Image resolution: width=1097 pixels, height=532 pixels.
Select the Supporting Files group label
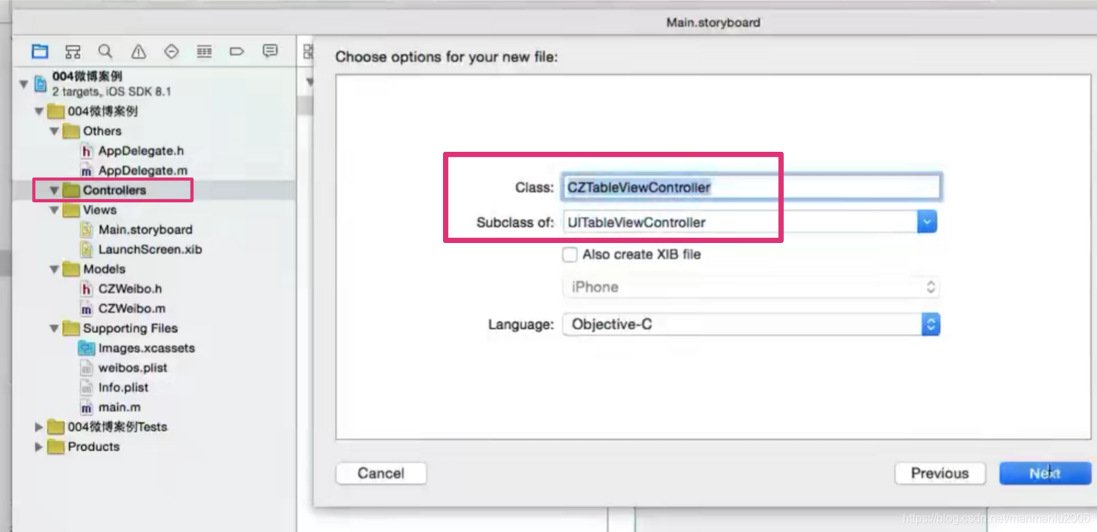click(x=131, y=328)
